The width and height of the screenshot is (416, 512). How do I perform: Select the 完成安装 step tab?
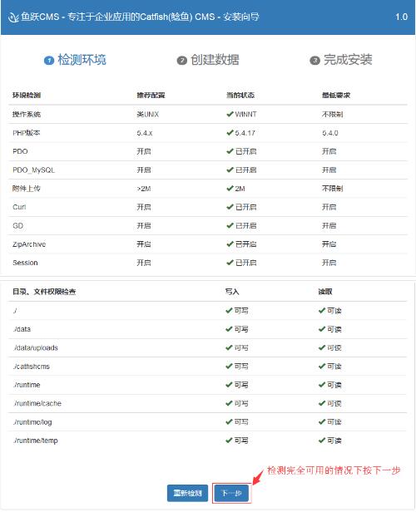pos(341,60)
